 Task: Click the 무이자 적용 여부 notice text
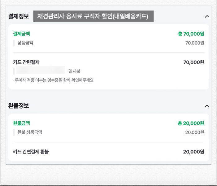[53, 80]
